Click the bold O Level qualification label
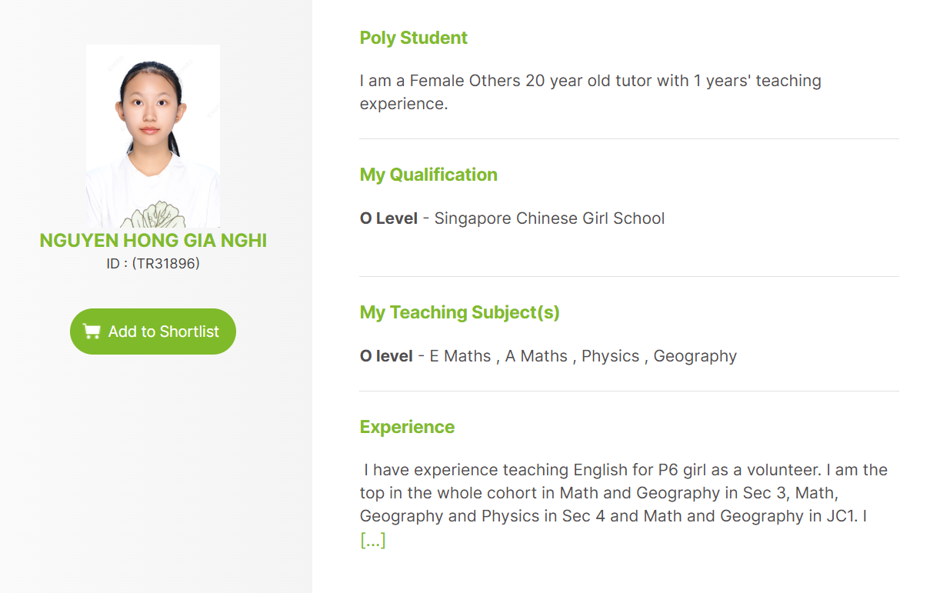This screenshot has height=593, width=940. click(x=388, y=218)
